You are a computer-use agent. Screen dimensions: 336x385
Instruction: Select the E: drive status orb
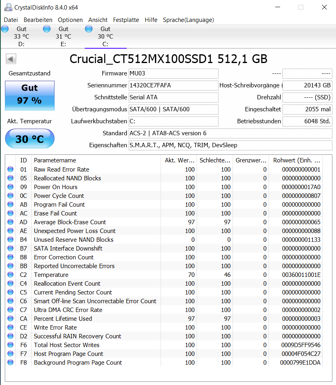(x=47, y=29)
